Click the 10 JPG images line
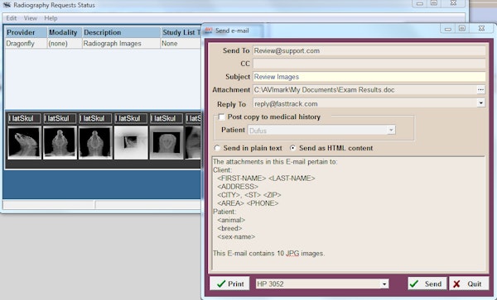The height and width of the screenshot is (300, 497). click(x=268, y=253)
